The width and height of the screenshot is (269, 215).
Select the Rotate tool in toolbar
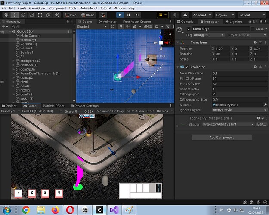point(23,15)
